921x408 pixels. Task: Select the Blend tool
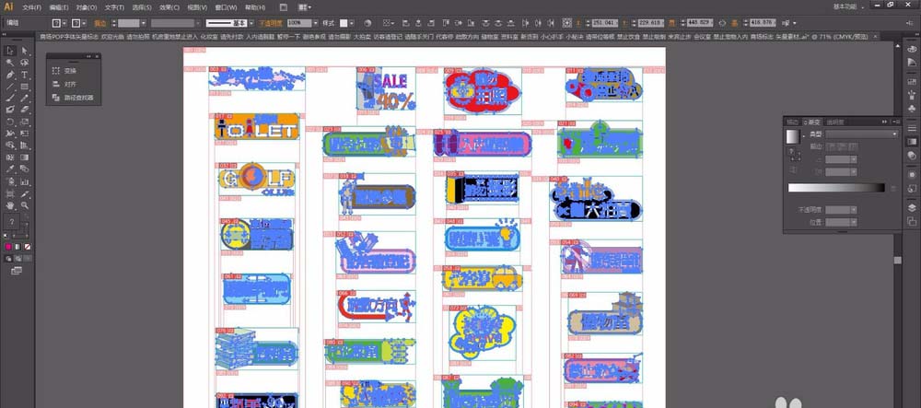(x=24, y=169)
